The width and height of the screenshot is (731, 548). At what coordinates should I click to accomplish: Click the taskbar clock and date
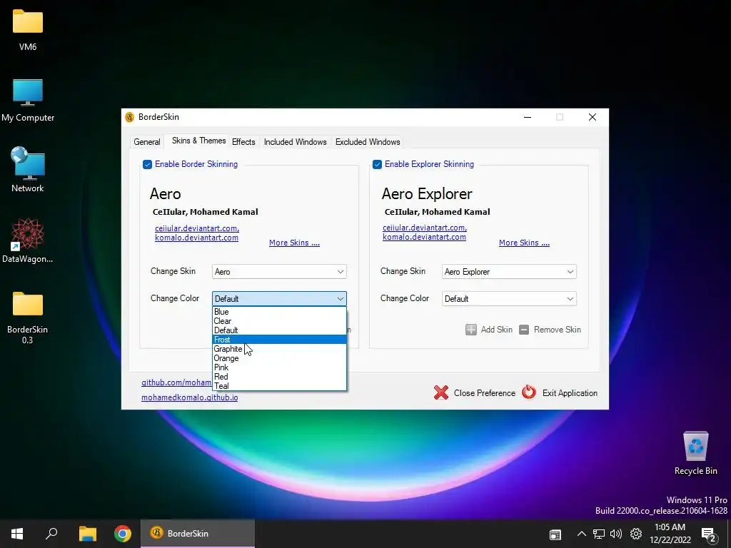click(670, 534)
